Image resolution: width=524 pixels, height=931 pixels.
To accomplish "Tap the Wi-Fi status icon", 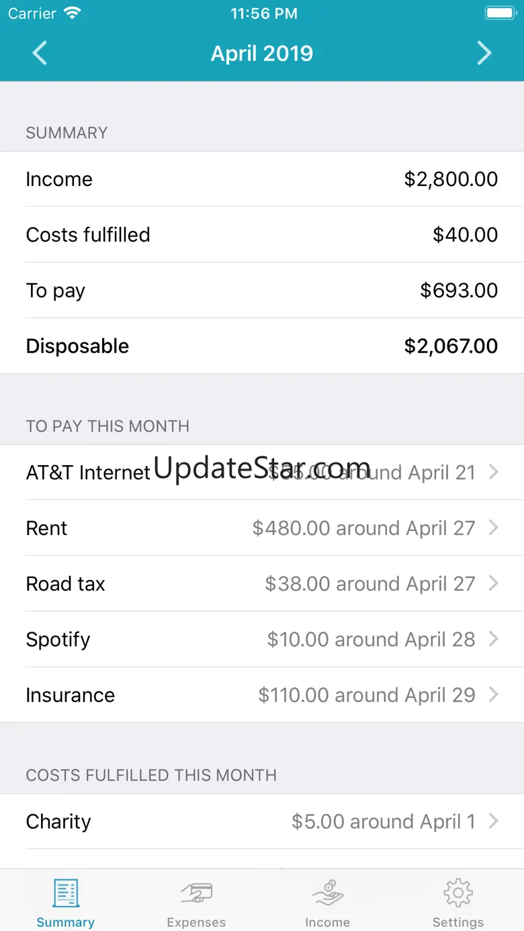I will pos(71,13).
